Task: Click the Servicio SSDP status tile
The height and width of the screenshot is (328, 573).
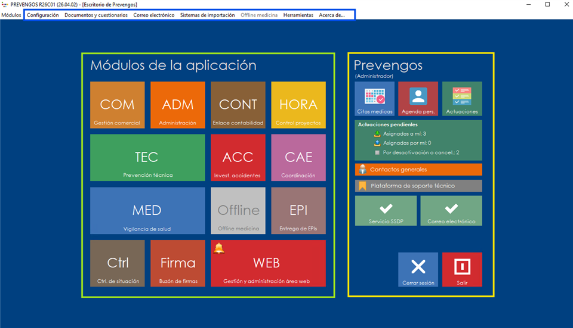Action: coord(386,211)
